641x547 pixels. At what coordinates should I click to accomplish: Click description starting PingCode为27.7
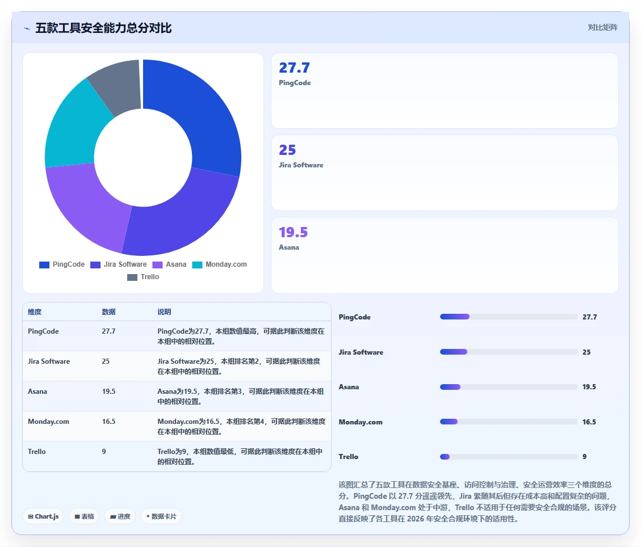tap(241, 336)
